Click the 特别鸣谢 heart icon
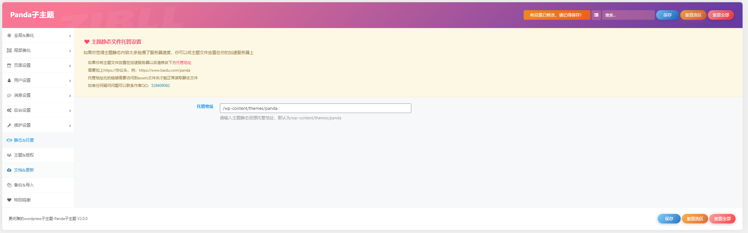 pos(9,200)
